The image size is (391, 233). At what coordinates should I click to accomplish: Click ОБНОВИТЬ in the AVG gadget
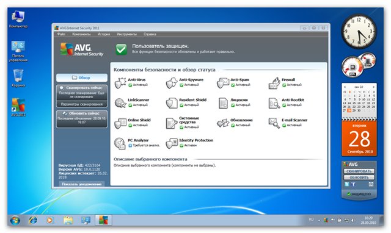(x=359, y=177)
